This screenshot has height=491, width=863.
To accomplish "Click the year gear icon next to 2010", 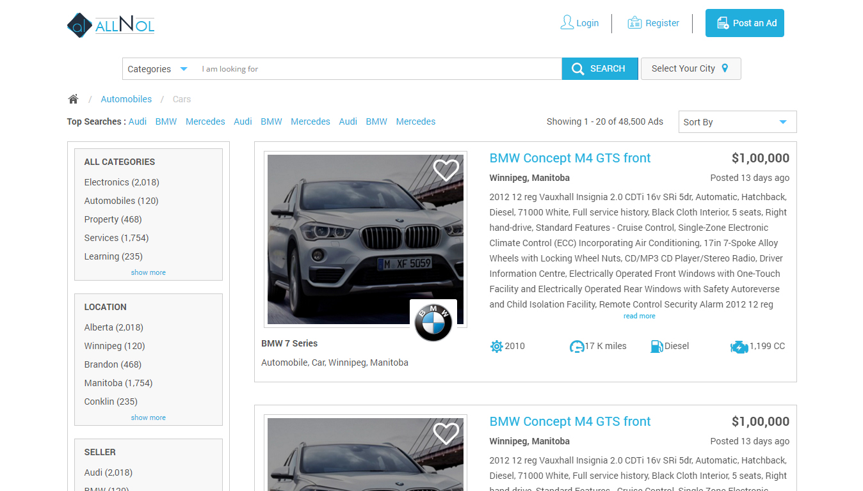I will pos(496,347).
